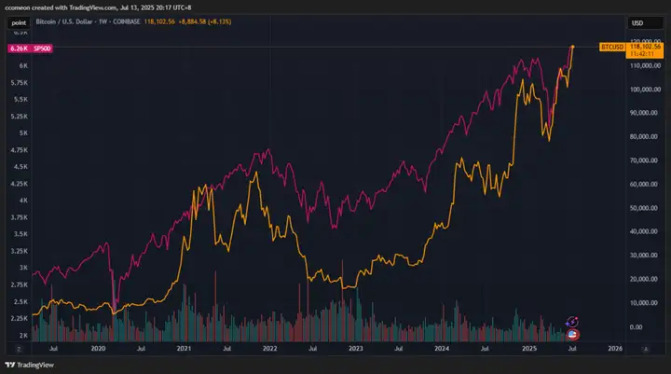This screenshot has width=671, height=374.
Task: Click the 2020 label on time axis
Action: (98, 349)
